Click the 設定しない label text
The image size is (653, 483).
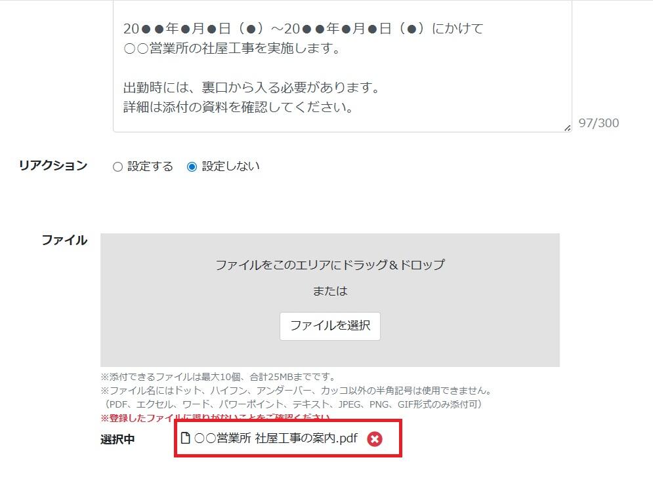click(231, 166)
